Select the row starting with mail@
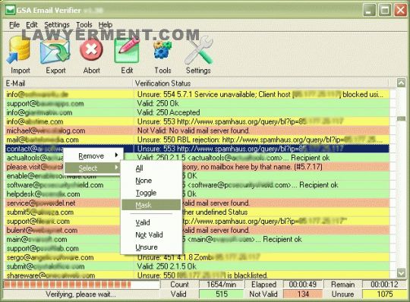 point(197,140)
